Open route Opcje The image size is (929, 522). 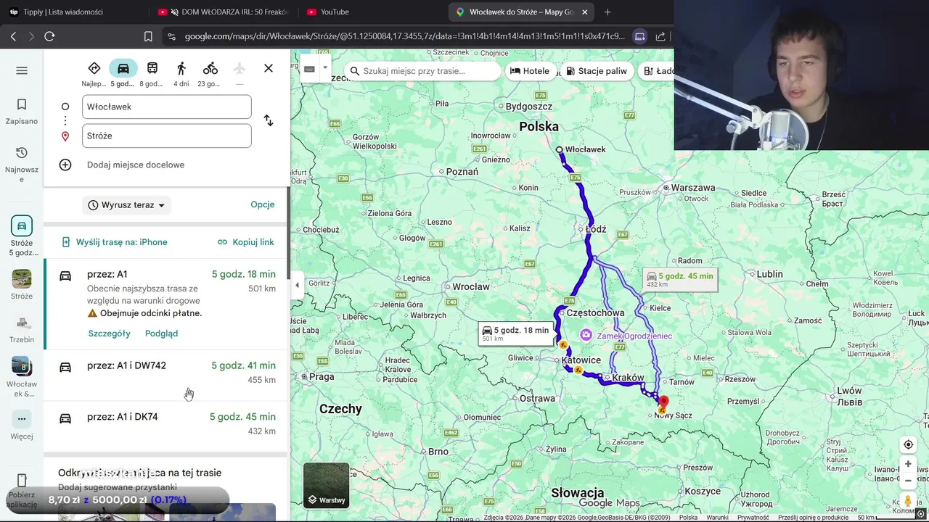263,204
